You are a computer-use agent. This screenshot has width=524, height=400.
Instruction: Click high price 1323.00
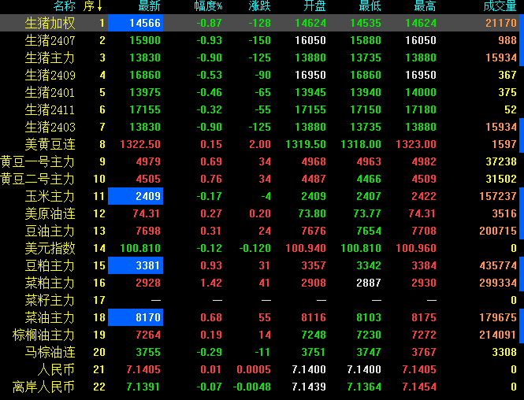416,144
